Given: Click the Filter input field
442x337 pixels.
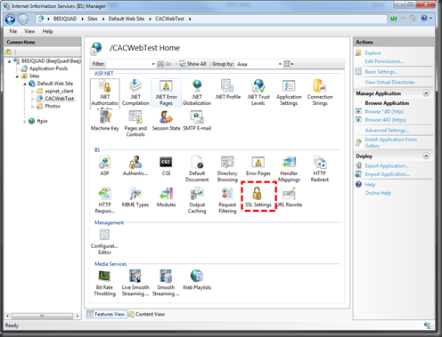Looking at the screenshot, I should tap(129, 64).
